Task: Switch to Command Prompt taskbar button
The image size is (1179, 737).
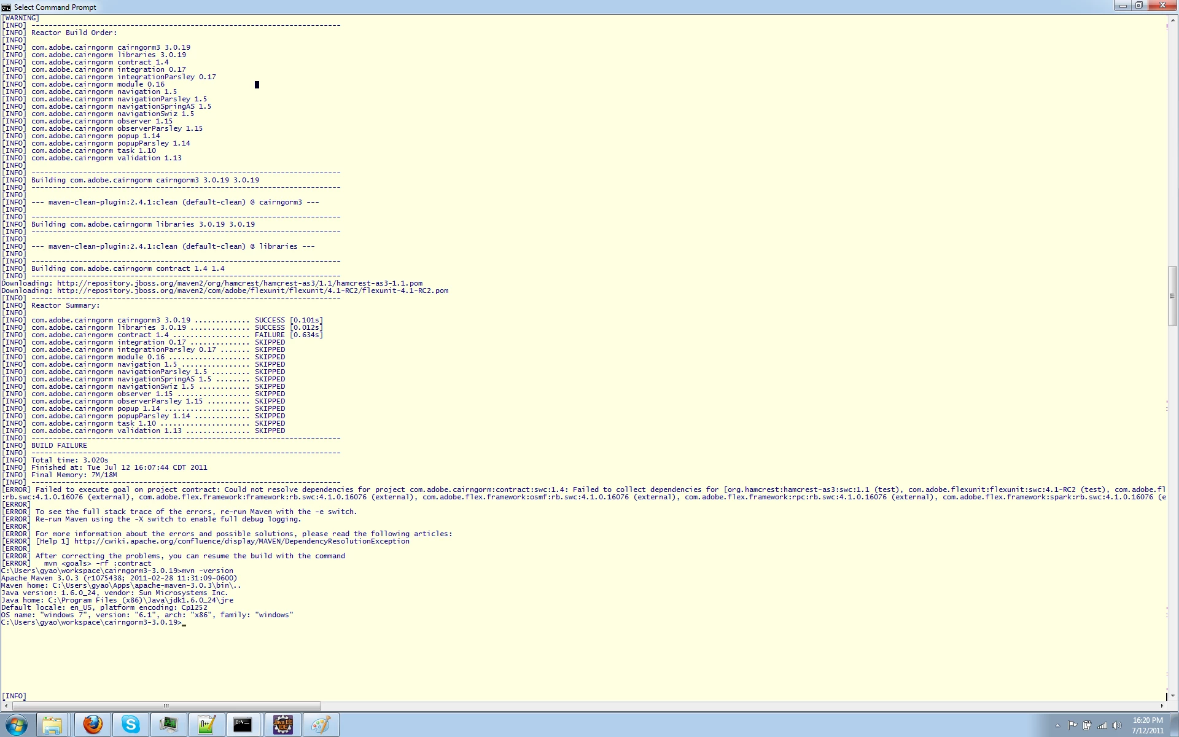Action: 243,725
